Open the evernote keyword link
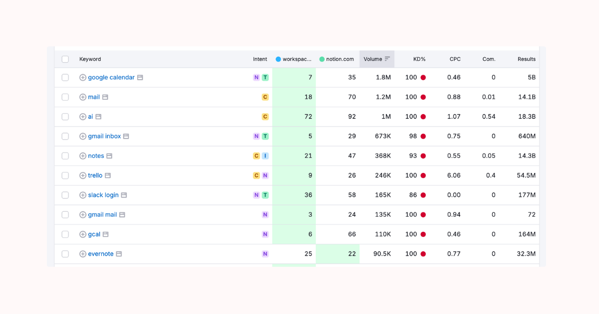 (x=101, y=254)
